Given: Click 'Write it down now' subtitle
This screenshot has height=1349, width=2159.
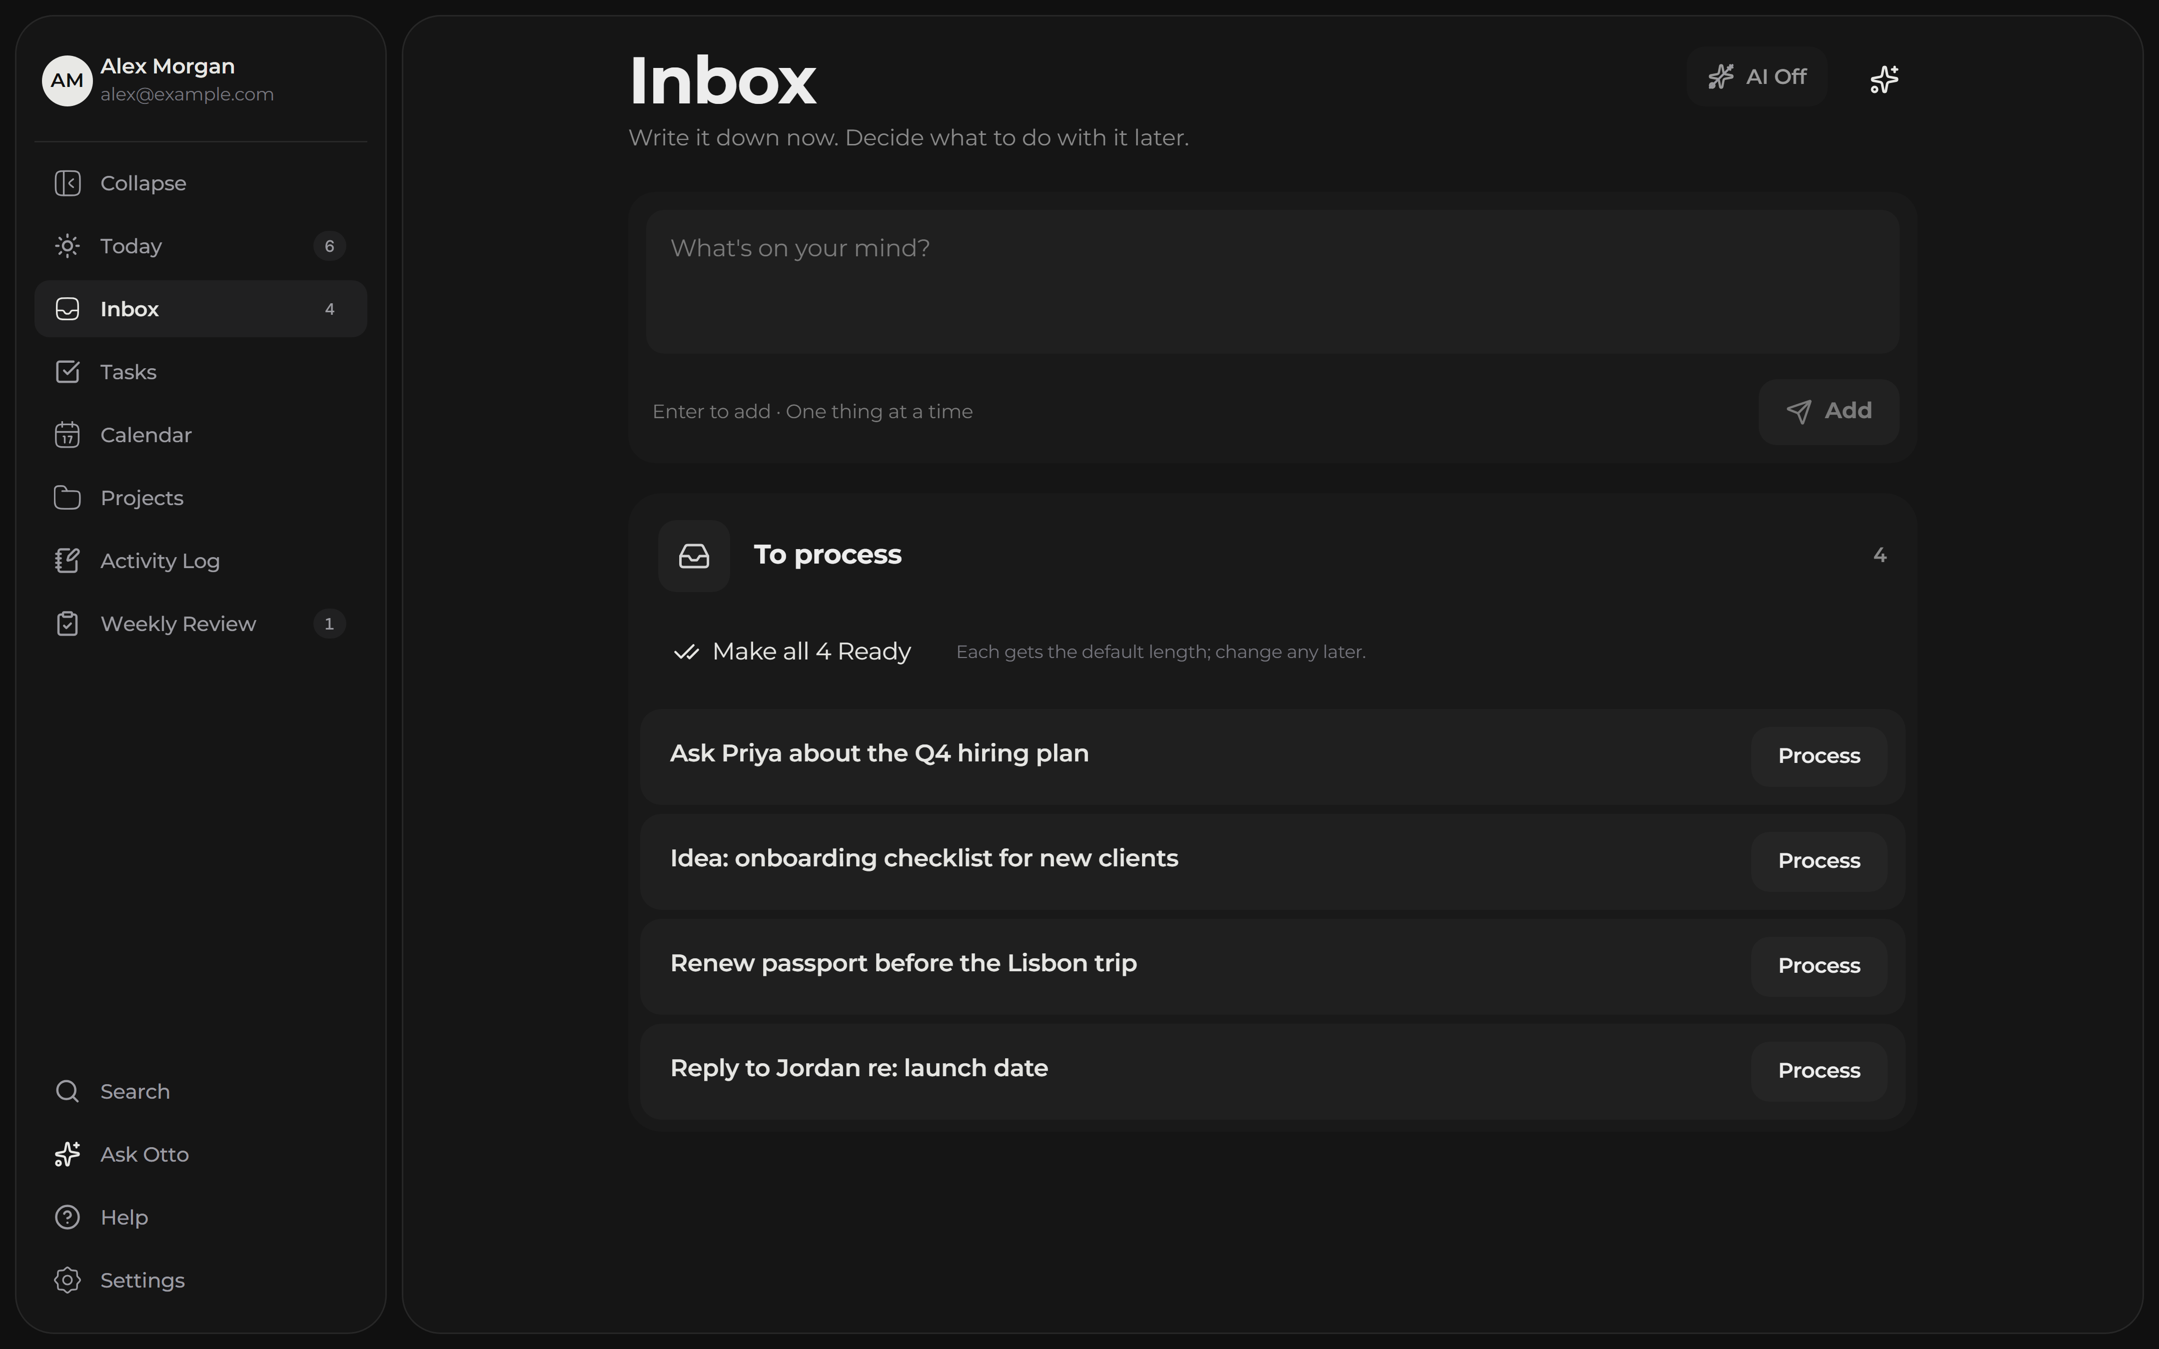Looking at the screenshot, I should (x=909, y=137).
